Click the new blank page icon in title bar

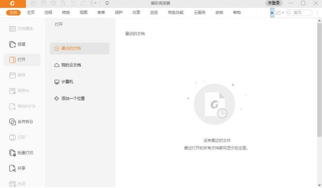pos(63,3)
